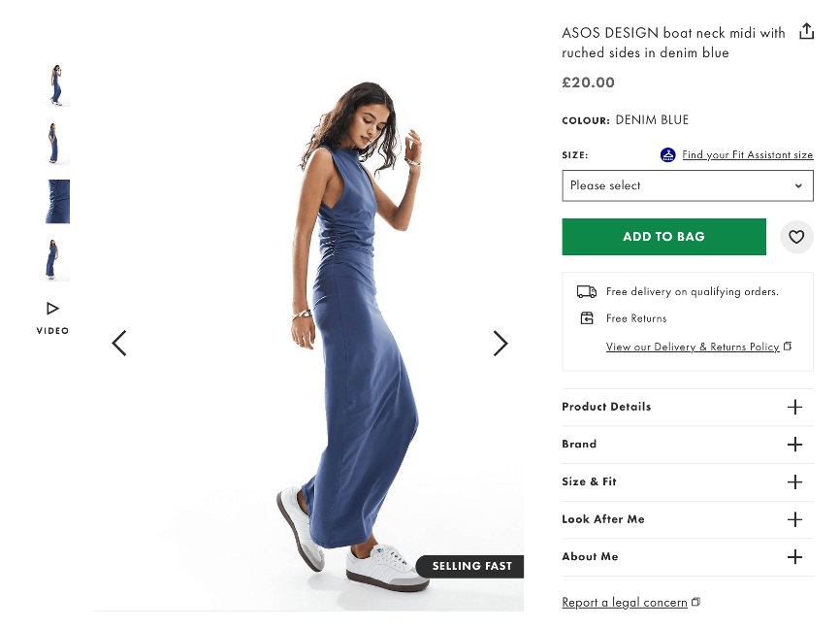
Task: Click the share icon near the product title
Action: 806,30
